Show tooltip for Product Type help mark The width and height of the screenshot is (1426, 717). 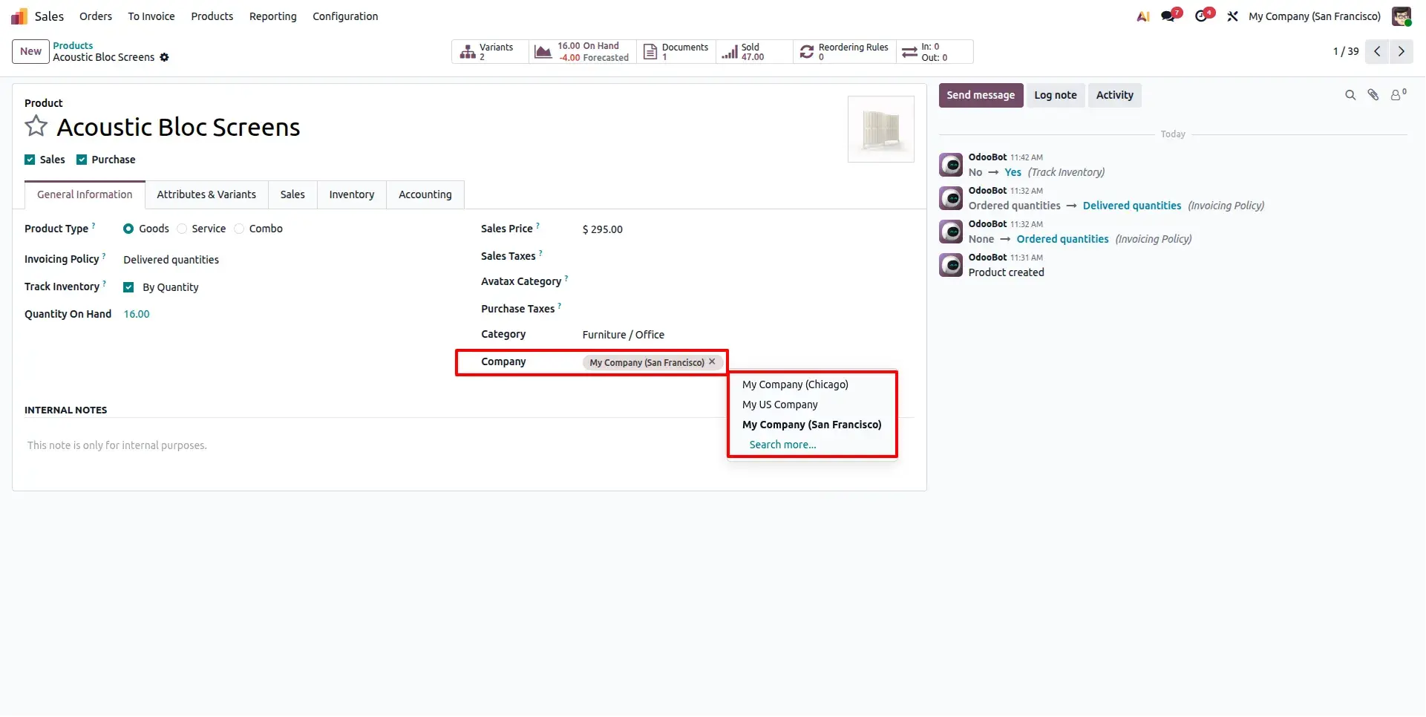point(94,226)
